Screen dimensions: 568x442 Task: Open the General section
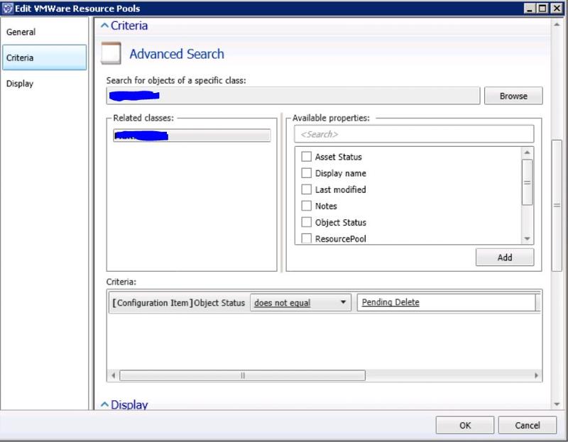coord(21,32)
